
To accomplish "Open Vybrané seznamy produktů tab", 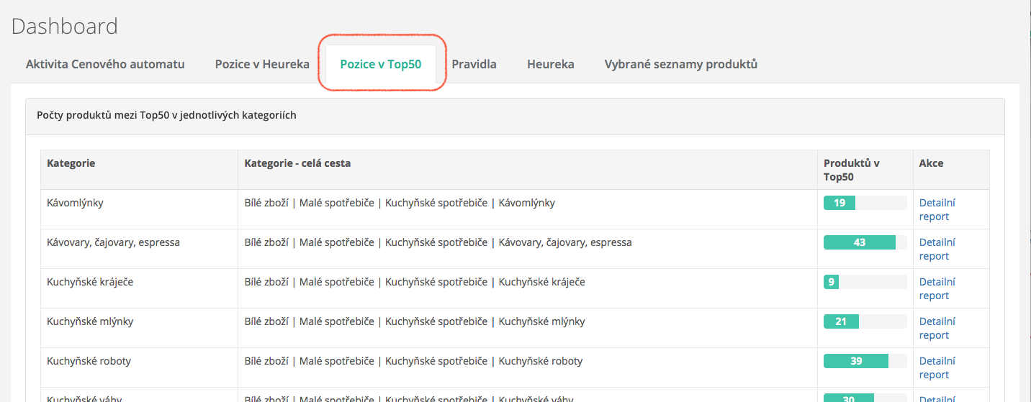I will 680,64.
